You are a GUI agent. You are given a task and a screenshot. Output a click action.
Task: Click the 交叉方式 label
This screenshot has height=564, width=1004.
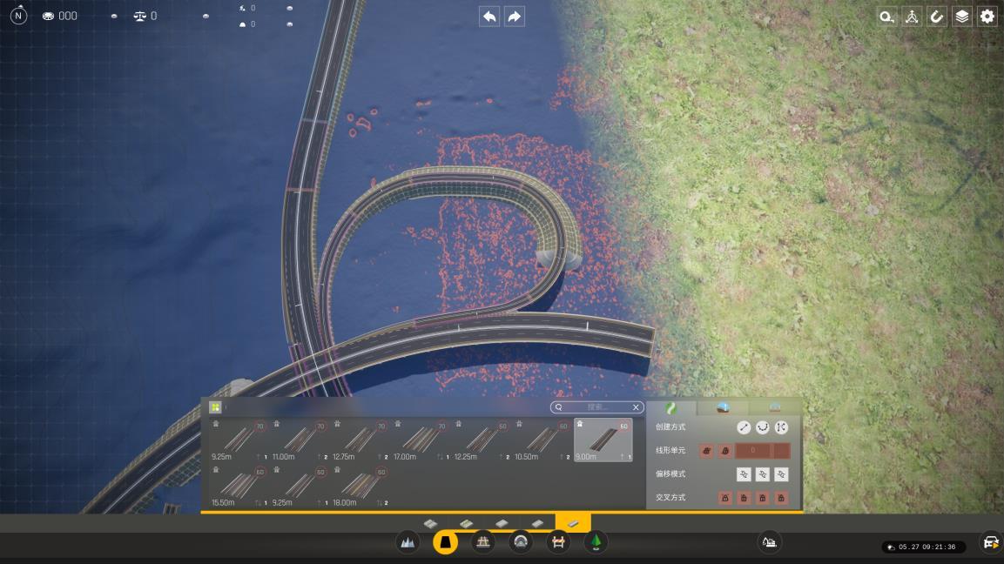(670, 498)
